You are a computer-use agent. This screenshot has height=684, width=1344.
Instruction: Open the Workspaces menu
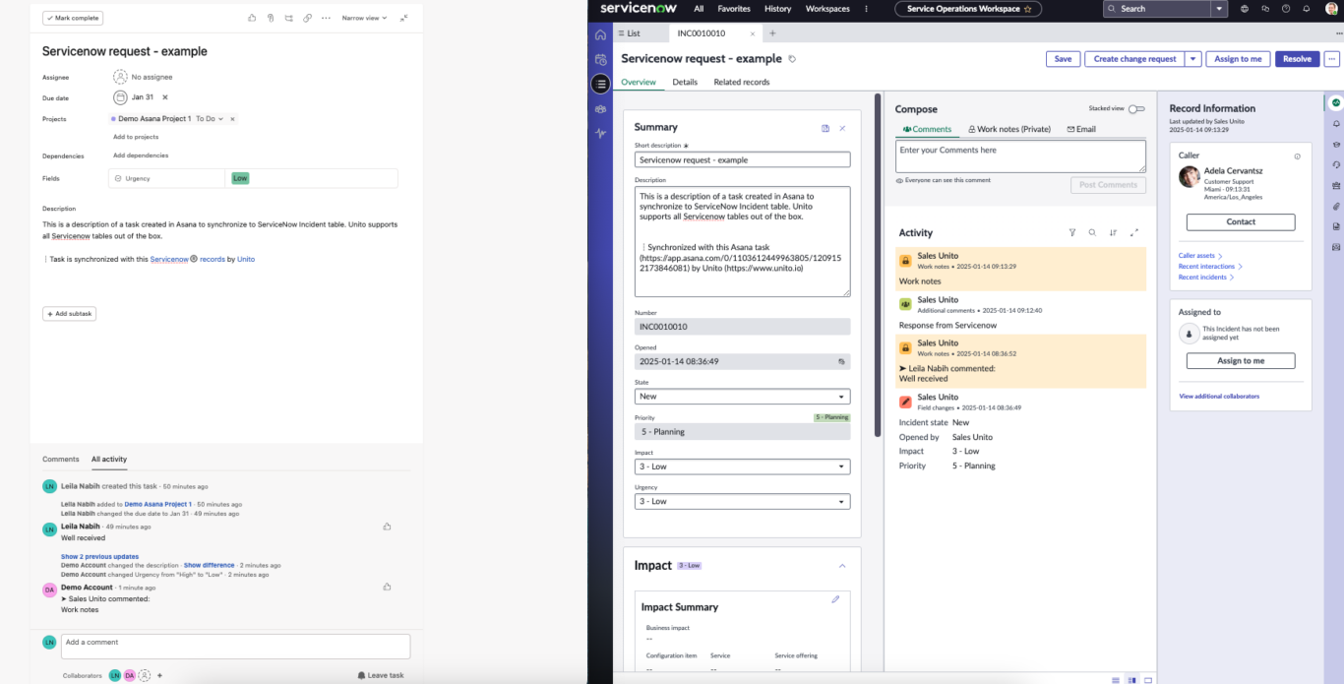pyautogui.click(x=827, y=9)
